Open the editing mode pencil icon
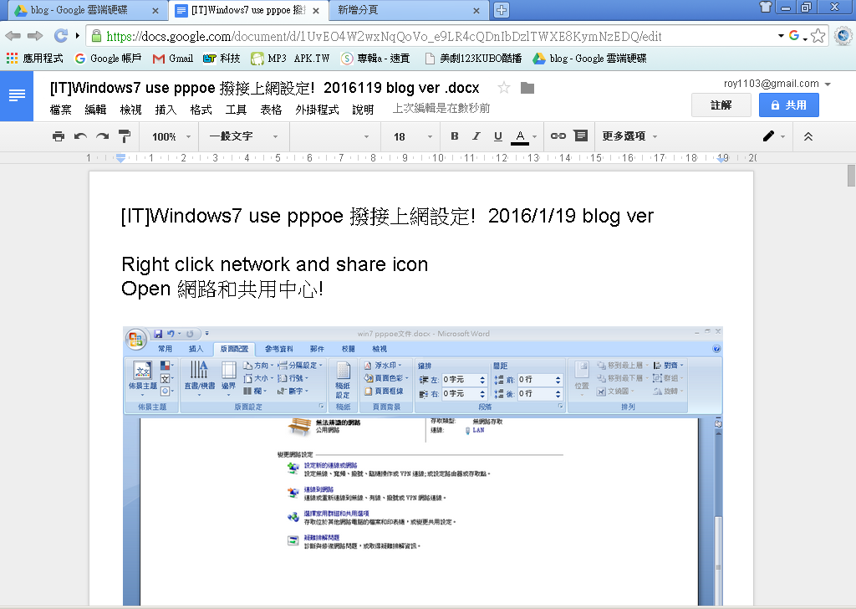 [769, 136]
